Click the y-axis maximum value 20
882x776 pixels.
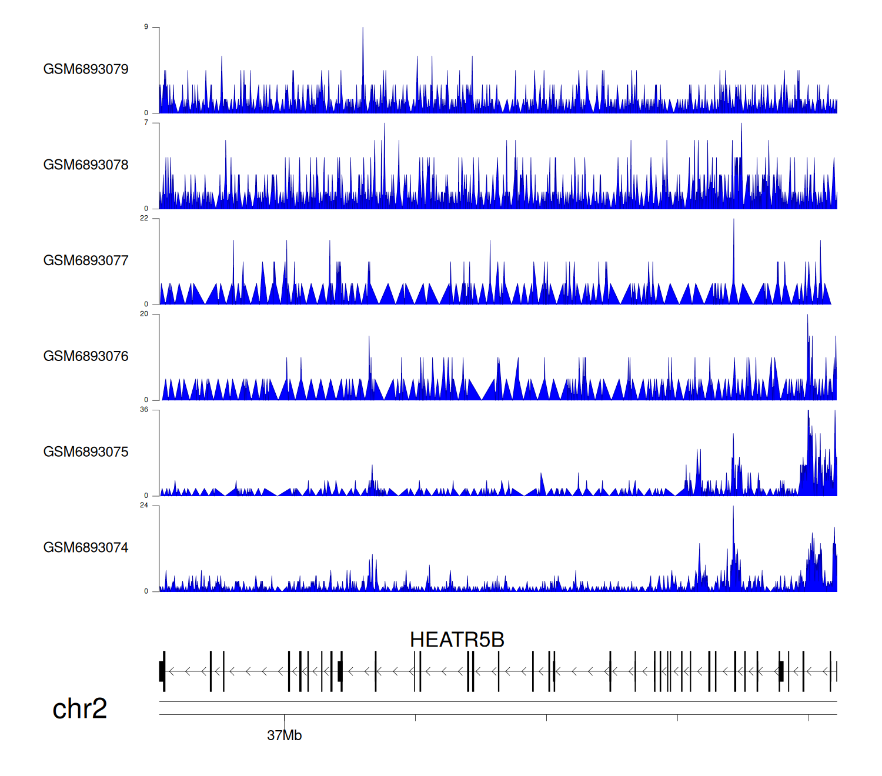pos(144,314)
